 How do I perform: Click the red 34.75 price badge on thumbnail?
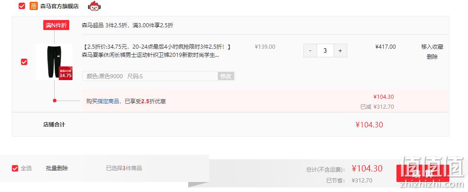(65, 73)
